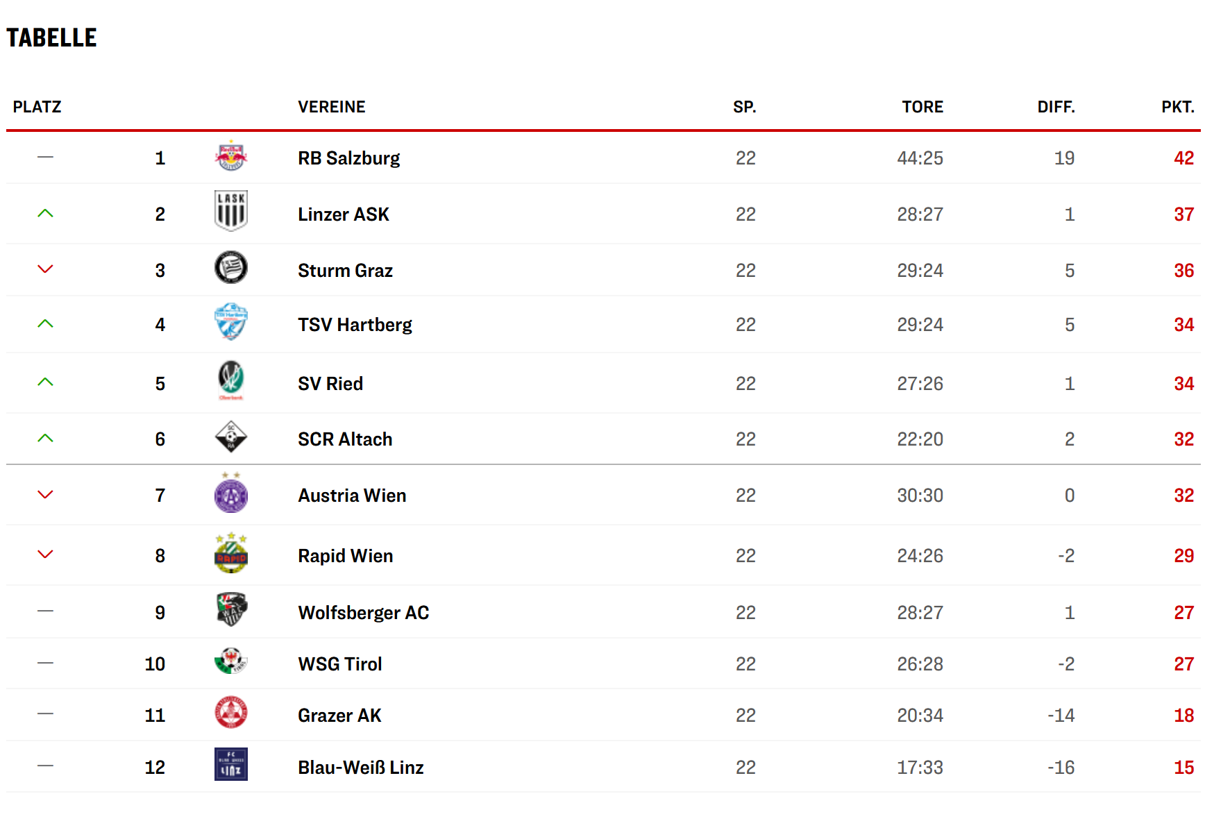1205x828 pixels.
Task: Click the VEREINE column header
Action: 332,107
